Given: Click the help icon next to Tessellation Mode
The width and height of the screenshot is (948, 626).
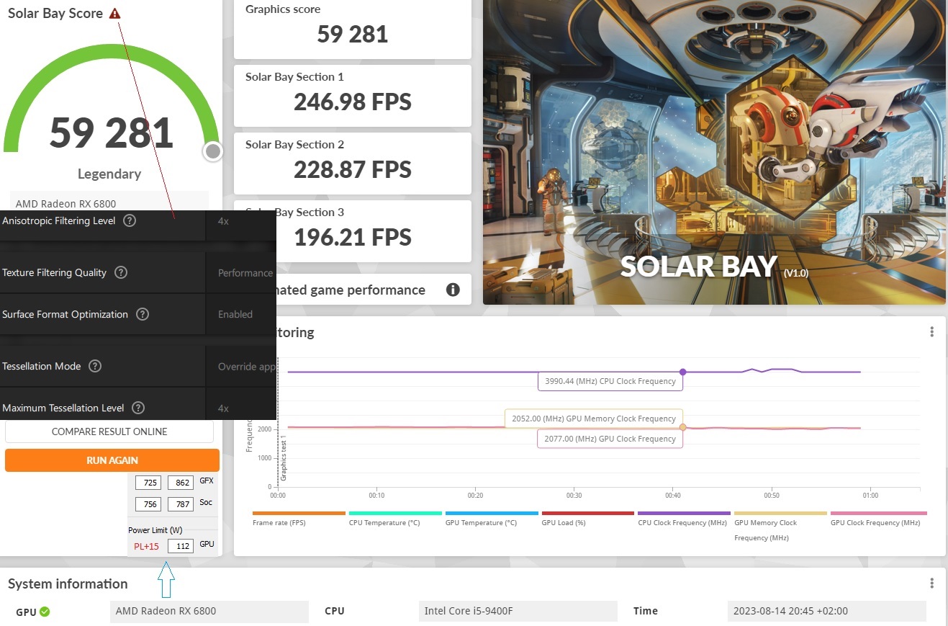Looking at the screenshot, I should (95, 366).
